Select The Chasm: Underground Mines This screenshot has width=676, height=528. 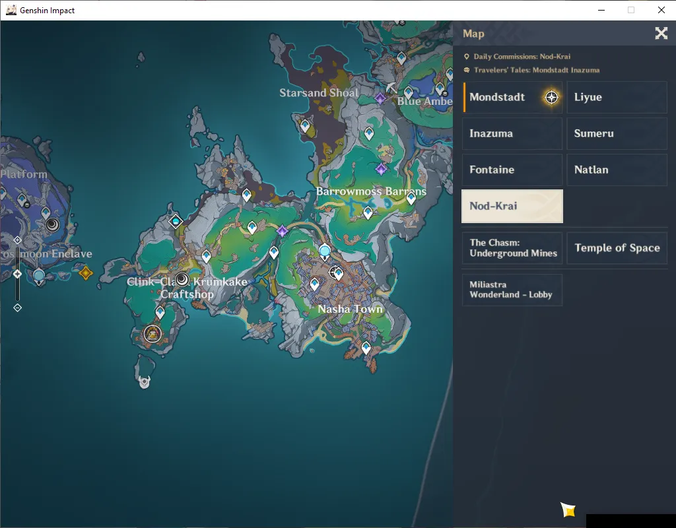click(x=512, y=248)
